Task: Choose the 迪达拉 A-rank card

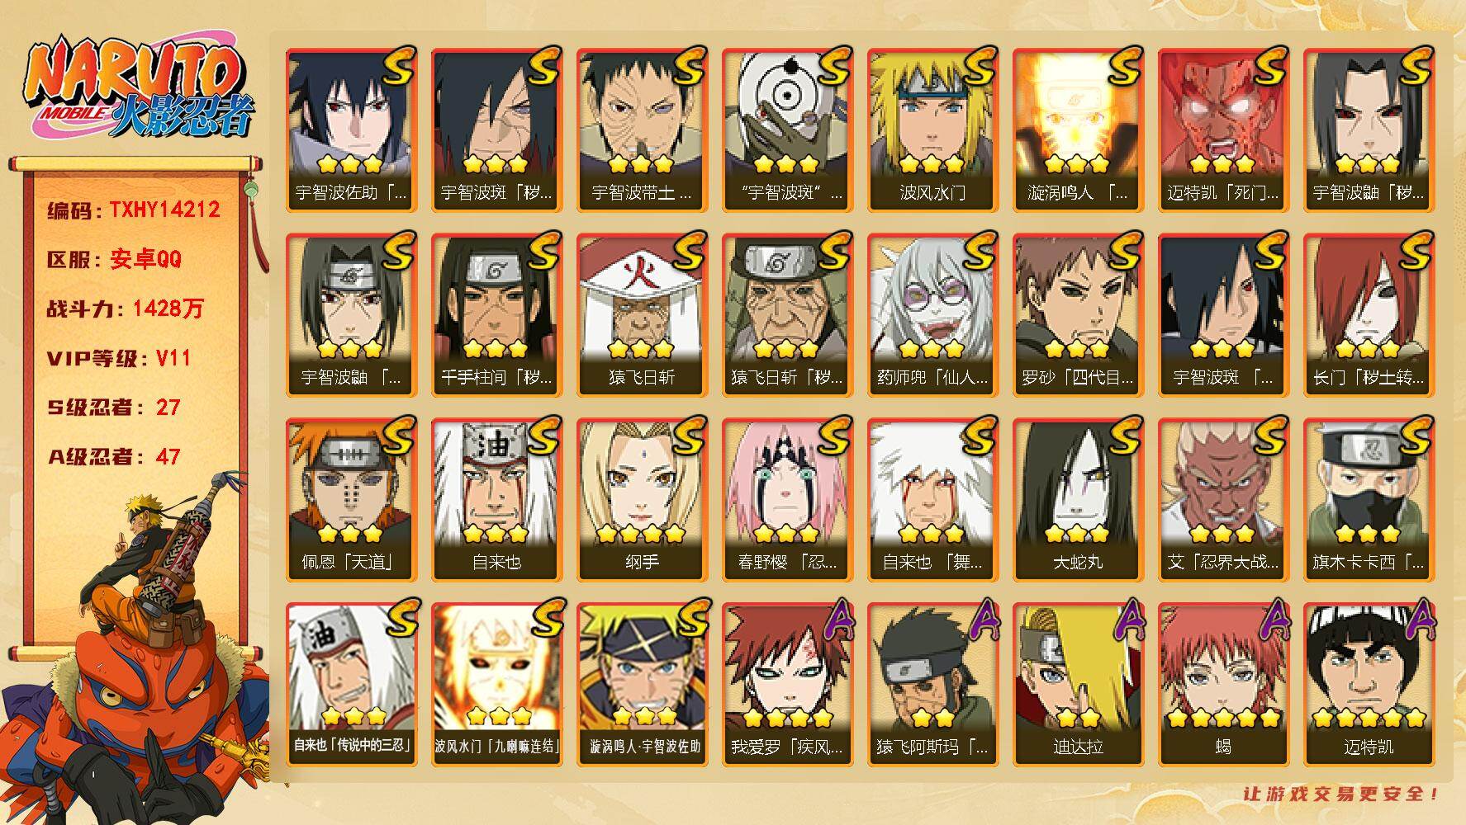Action: [1078, 685]
